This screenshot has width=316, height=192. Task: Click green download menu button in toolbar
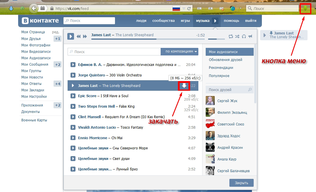[305, 8]
